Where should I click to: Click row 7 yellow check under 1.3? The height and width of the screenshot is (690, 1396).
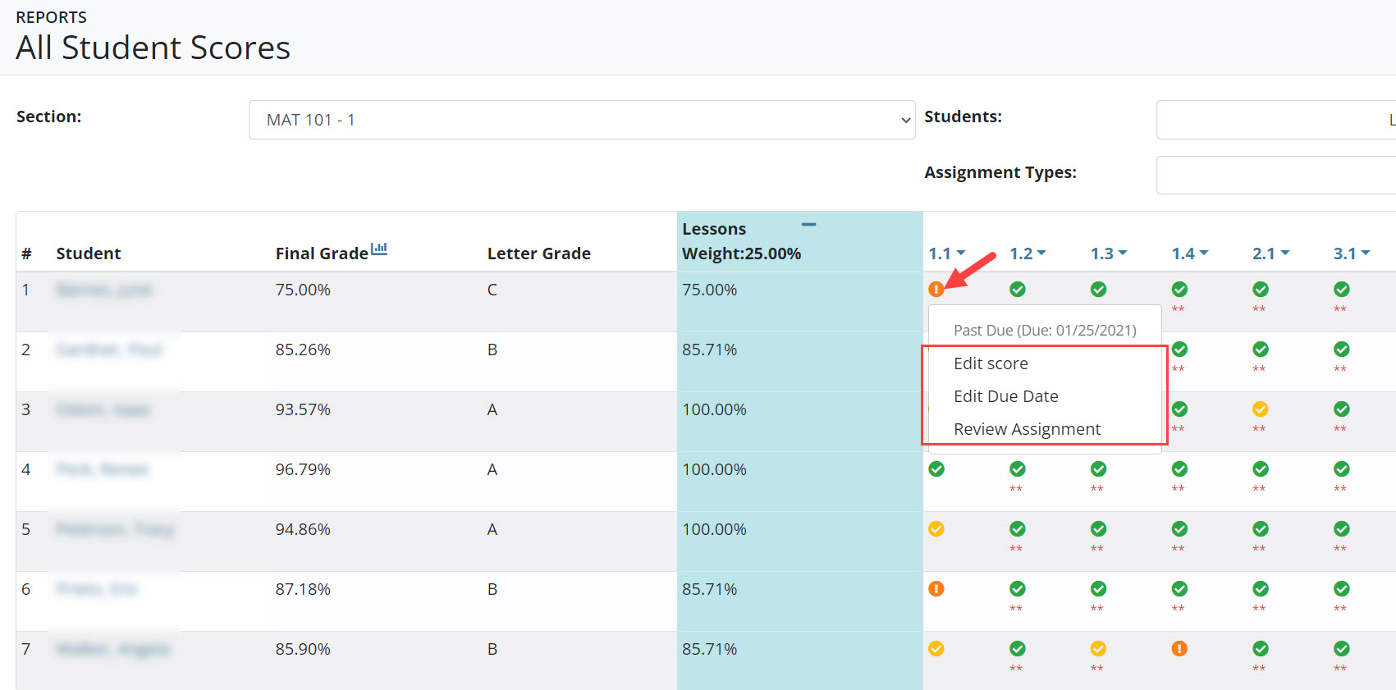[x=1099, y=648]
